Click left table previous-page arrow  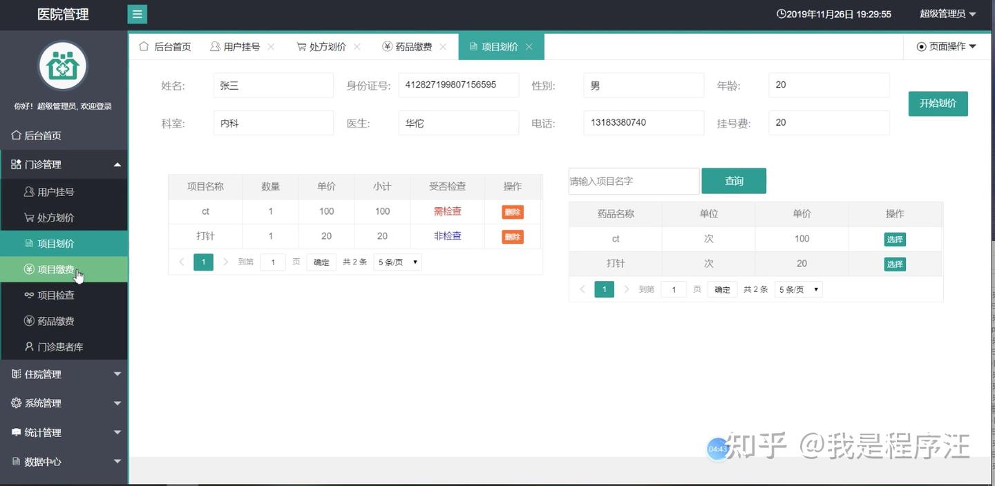tap(182, 262)
